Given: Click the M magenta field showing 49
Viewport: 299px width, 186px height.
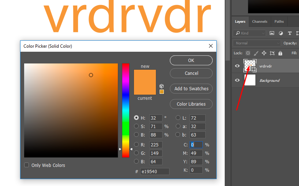Looking at the screenshot, I should click(196, 153).
